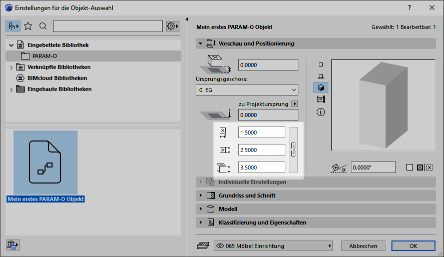Click the search magnifier icon
The width and height of the screenshot is (444, 257).
tap(43, 26)
